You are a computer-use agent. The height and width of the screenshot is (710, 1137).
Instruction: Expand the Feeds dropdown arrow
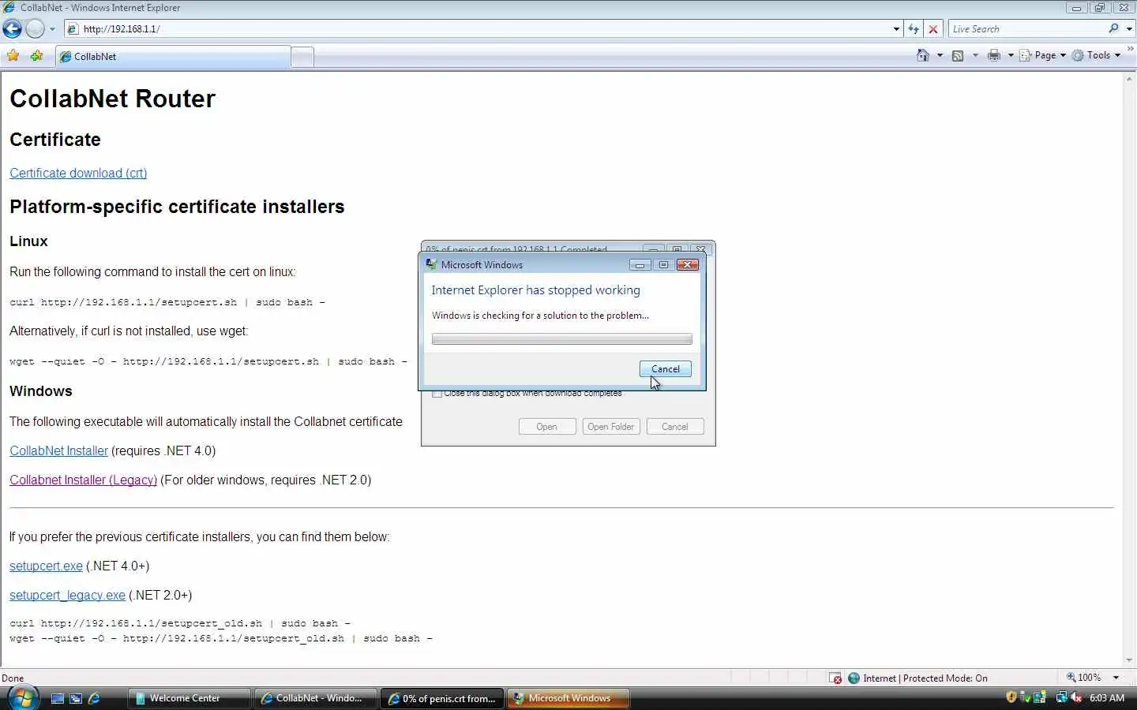pyautogui.click(x=975, y=55)
